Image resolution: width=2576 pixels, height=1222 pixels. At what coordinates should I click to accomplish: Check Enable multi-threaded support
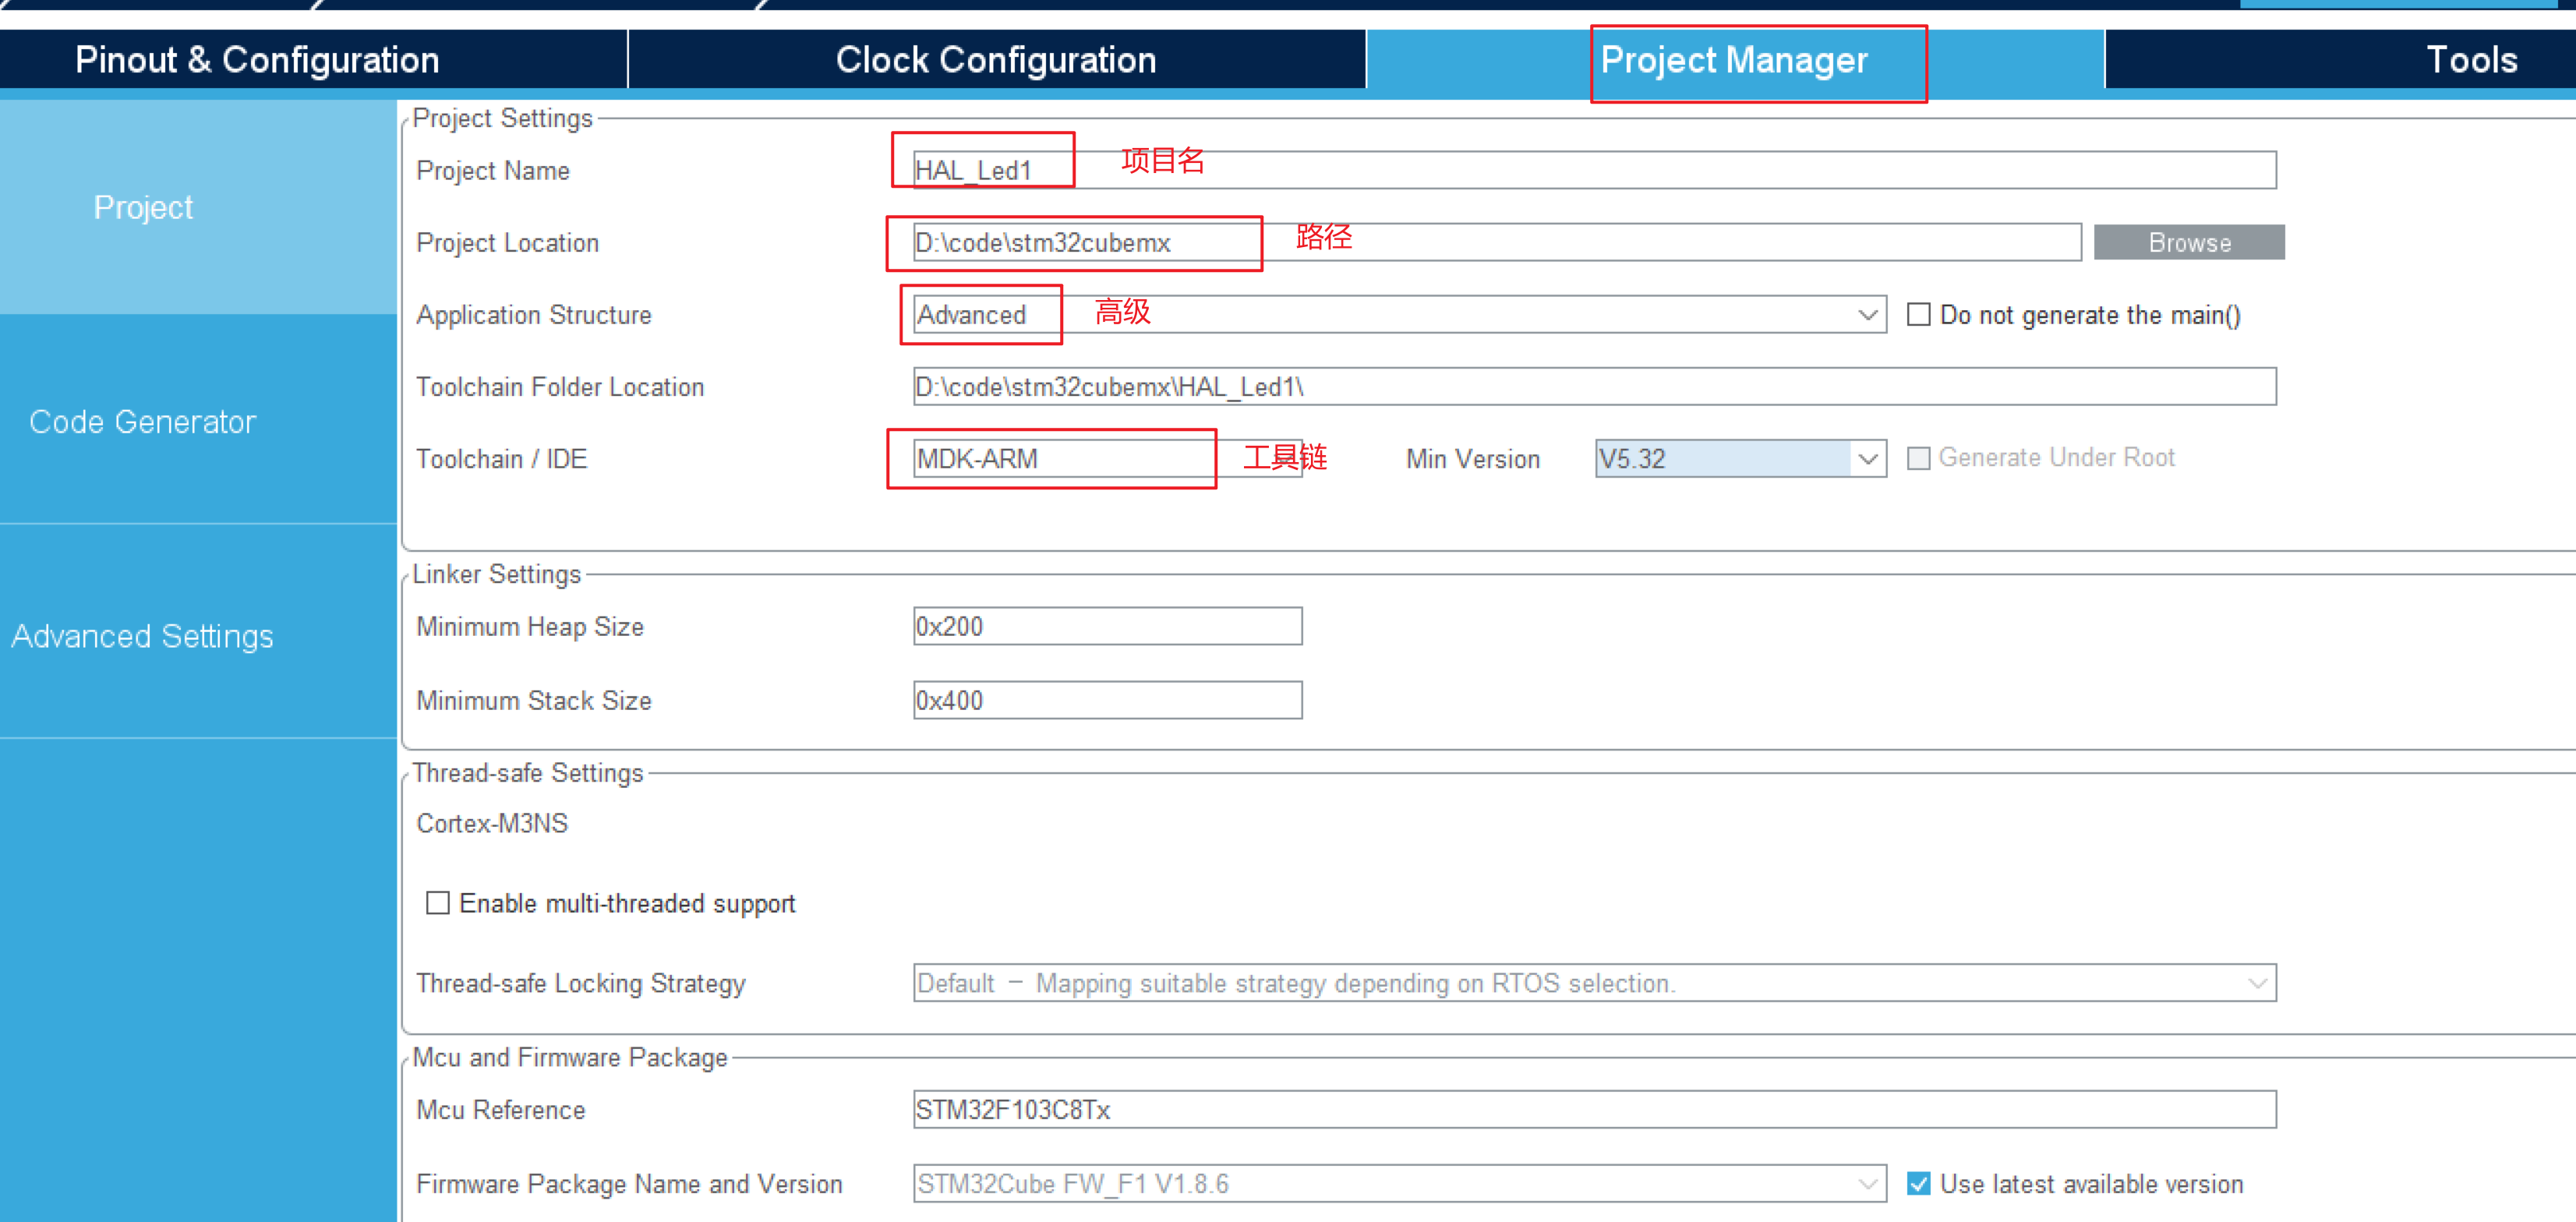pyautogui.click(x=438, y=903)
